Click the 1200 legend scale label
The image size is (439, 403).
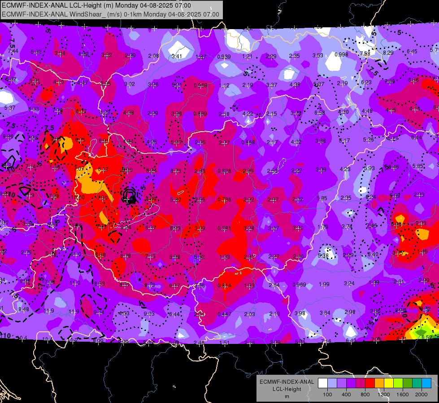tap(384, 394)
